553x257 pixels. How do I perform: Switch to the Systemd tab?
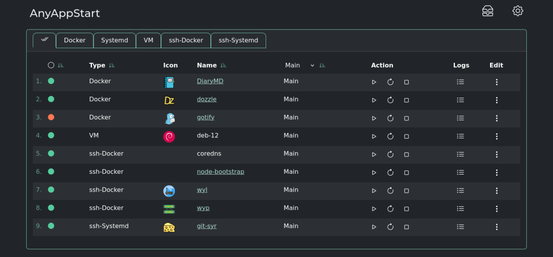pyautogui.click(x=114, y=40)
